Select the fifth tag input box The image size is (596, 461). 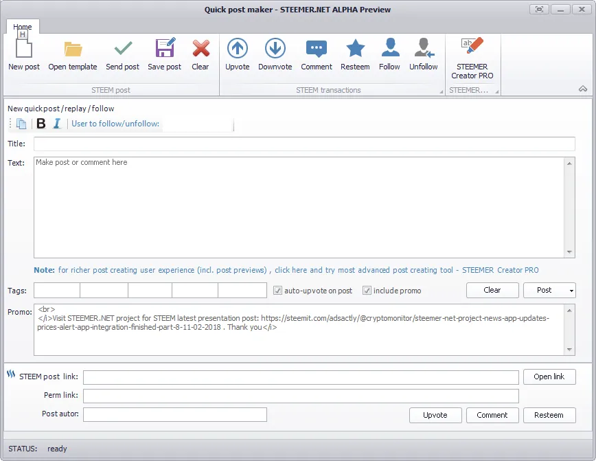242,290
